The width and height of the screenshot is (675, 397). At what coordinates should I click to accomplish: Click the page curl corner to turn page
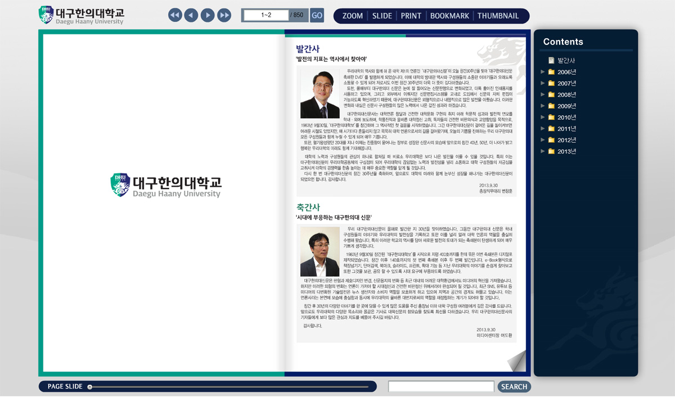[x=517, y=361]
